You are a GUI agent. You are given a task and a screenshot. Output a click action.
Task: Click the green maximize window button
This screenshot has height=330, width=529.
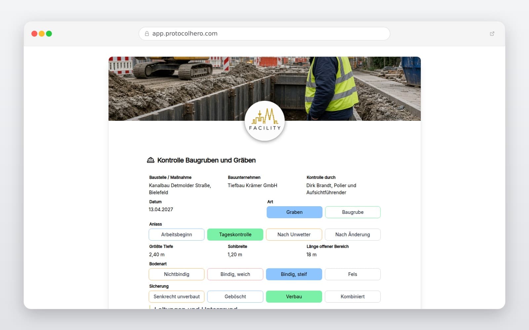pyautogui.click(x=49, y=34)
